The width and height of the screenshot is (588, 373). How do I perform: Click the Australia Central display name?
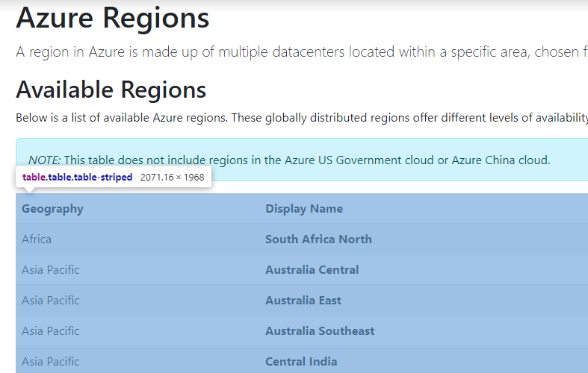(312, 269)
